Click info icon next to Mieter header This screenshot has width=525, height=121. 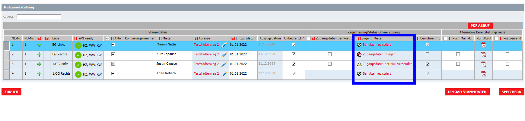(160, 39)
